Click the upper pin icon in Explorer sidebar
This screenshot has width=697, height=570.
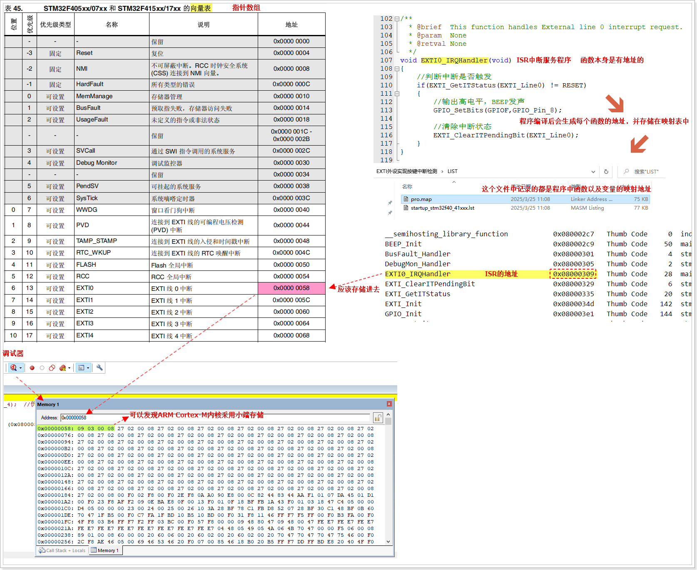[390, 203]
